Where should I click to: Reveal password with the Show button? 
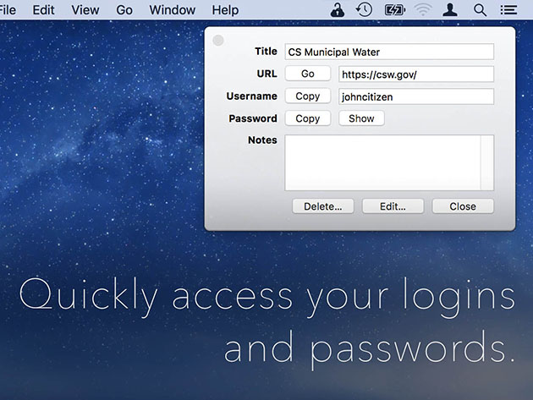tap(361, 118)
